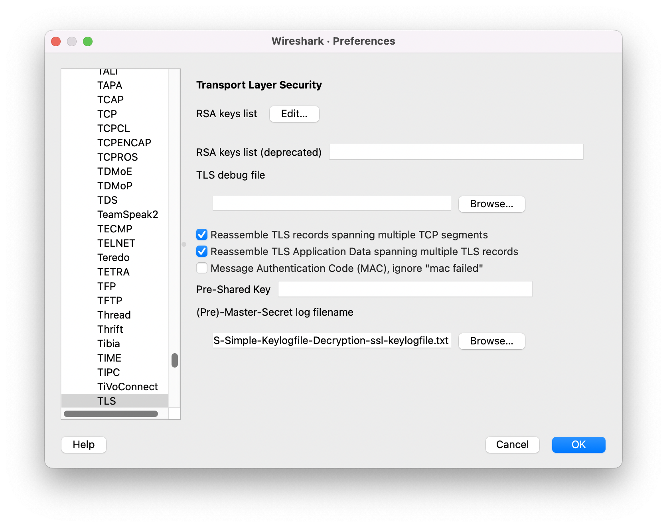Open the RSA keys list Edit dialog
Viewport: 667px width, 527px height.
pyautogui.click(x=294, y=114)
